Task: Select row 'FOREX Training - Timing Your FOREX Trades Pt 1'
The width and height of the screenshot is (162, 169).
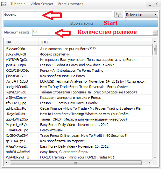Action: point(78,157)
